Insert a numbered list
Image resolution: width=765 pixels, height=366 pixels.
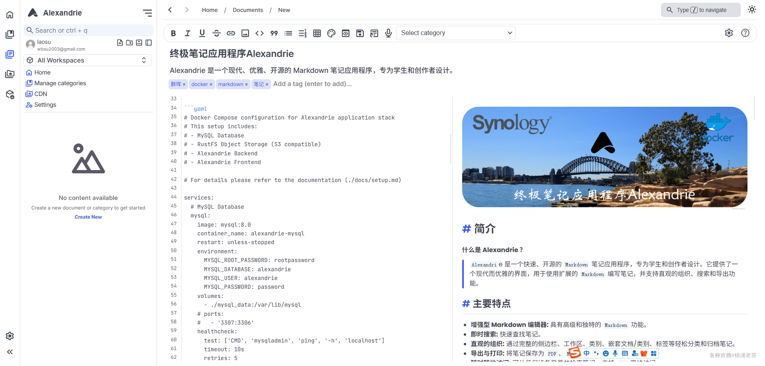click(302, 33)
